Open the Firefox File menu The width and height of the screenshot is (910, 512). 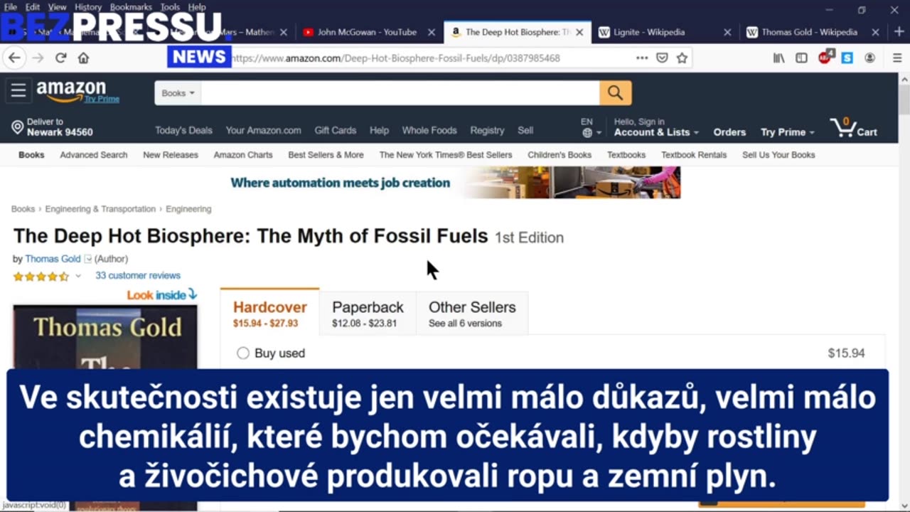pos(11,7)
